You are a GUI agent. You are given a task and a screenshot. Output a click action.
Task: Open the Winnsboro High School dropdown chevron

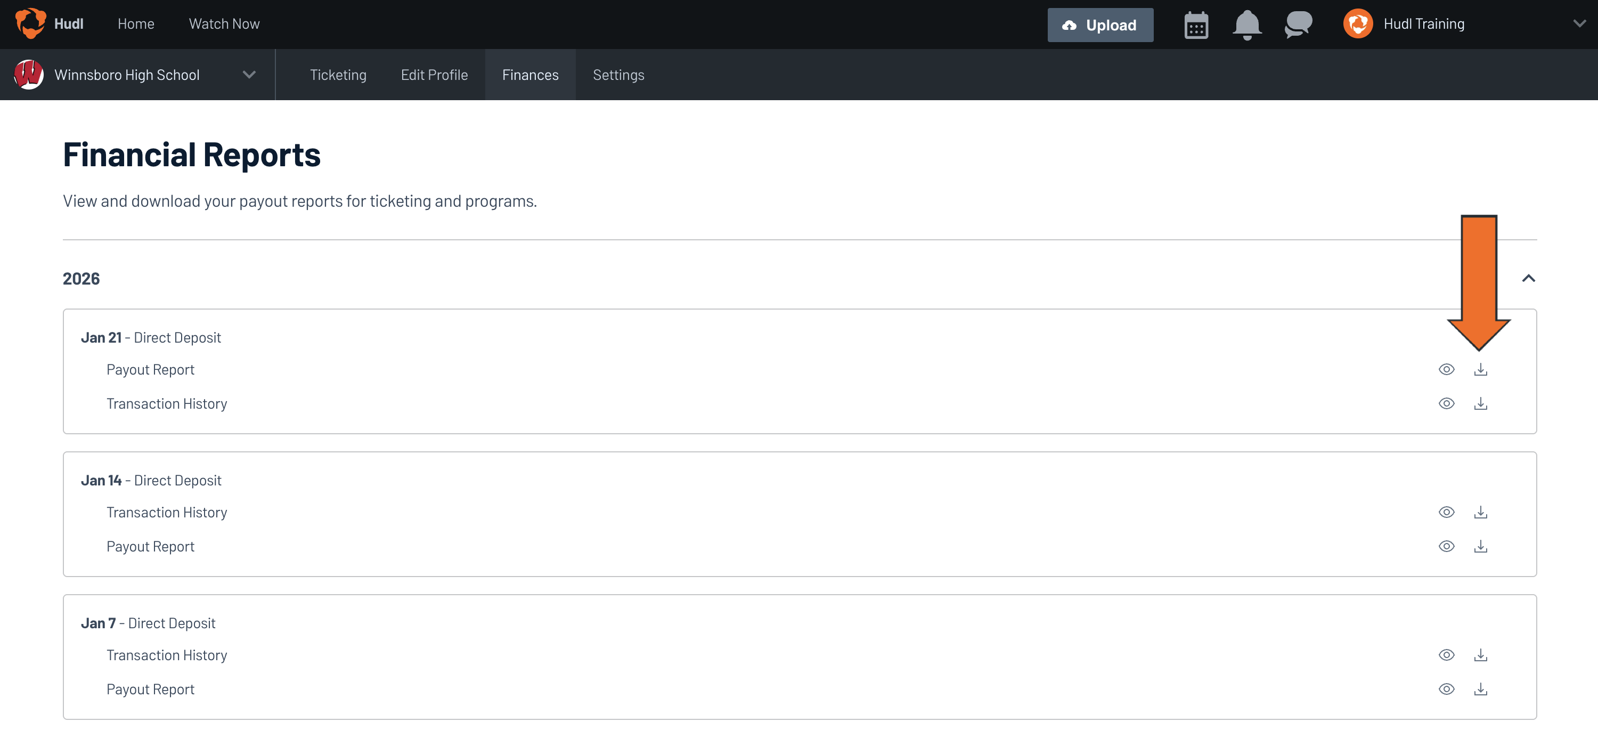[249, 75]
